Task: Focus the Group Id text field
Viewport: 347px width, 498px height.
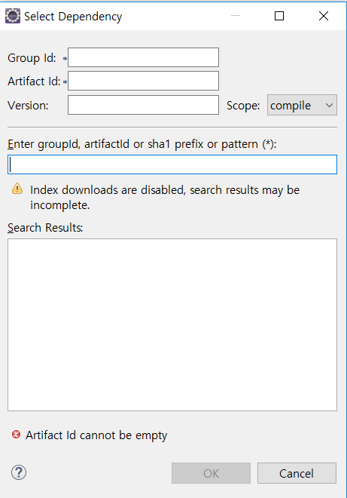Action: tap(143, 57)
